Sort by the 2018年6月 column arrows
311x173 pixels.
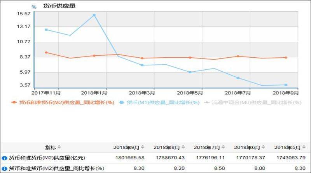[264, 147]
